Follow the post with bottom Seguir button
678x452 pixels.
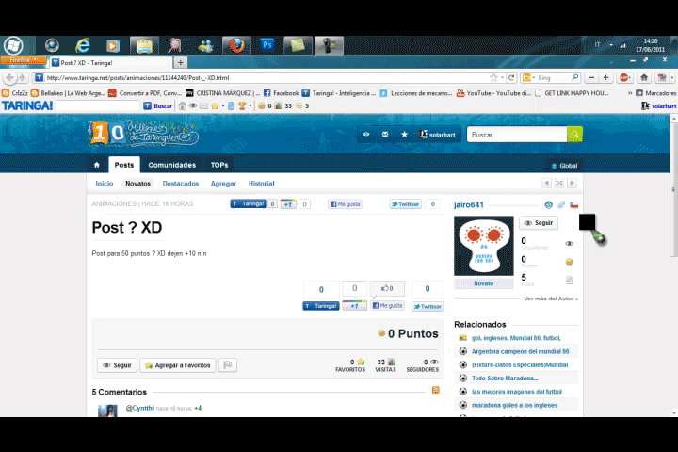(x=117, y=365)
